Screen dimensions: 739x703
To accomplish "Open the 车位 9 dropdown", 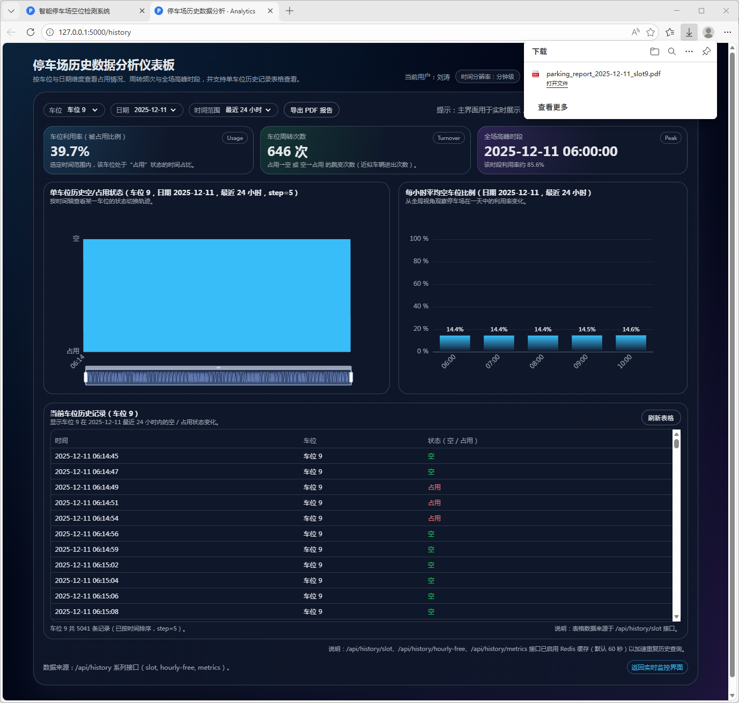I will pyautogui.click(x=74, y=110).
